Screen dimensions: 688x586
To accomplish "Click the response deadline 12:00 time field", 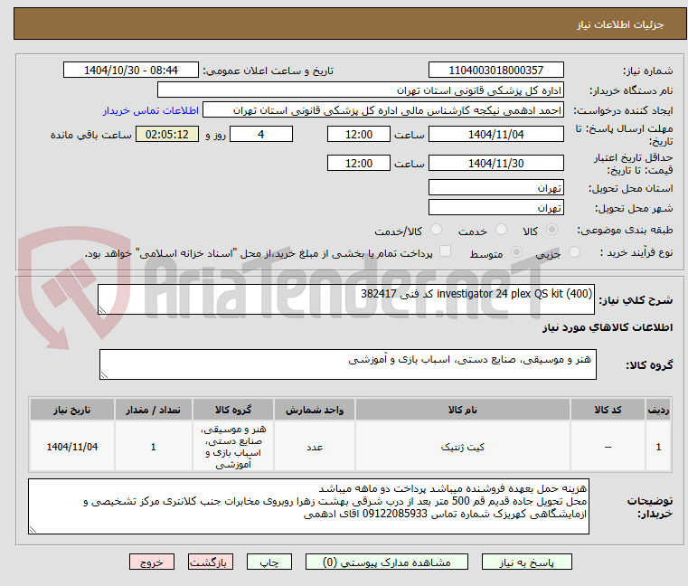I will 359,135.
